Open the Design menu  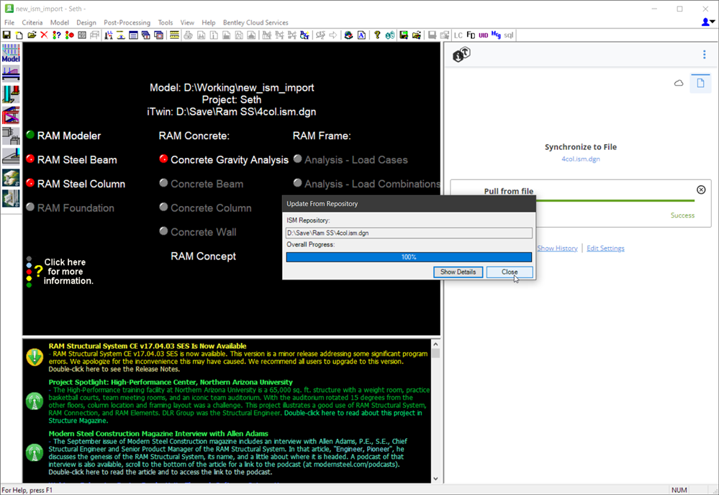(86, 22)
